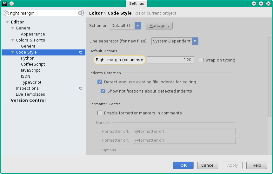Click the Right margin columns field
This screenshot has width=273, height=174.
click(x=170, y=60)
